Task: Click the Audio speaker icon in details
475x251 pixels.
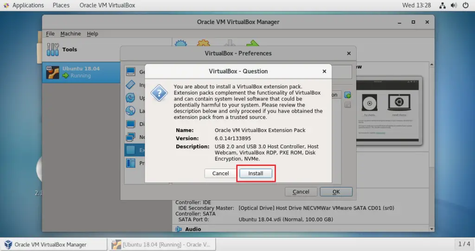Action: click(x=179, y=229)
